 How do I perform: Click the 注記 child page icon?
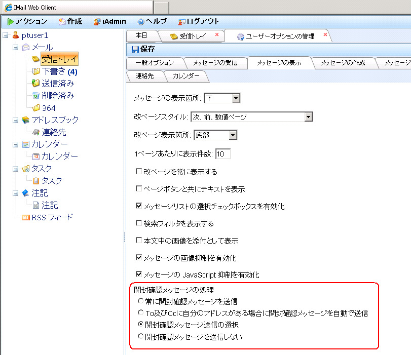[x=36, y=205]
